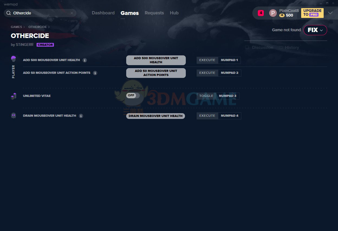
Task: Expand the account menu chevron
Action: 330,13
